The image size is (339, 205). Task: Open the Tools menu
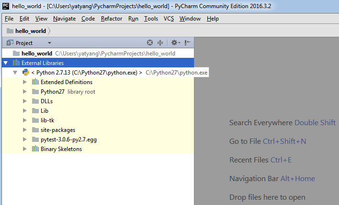[151, 19]
